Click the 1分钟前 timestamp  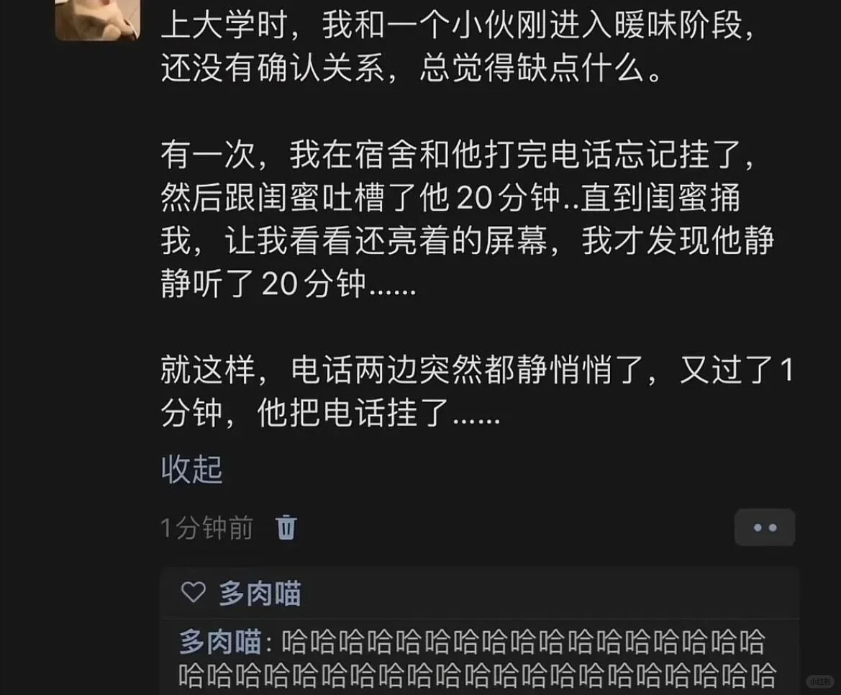(x=206, y=528)
